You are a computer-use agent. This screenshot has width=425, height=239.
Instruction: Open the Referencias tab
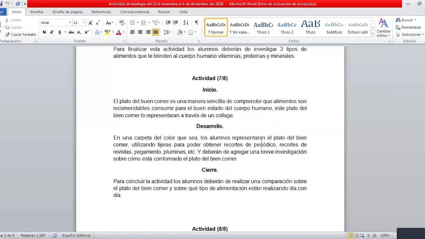coord(101,12)
